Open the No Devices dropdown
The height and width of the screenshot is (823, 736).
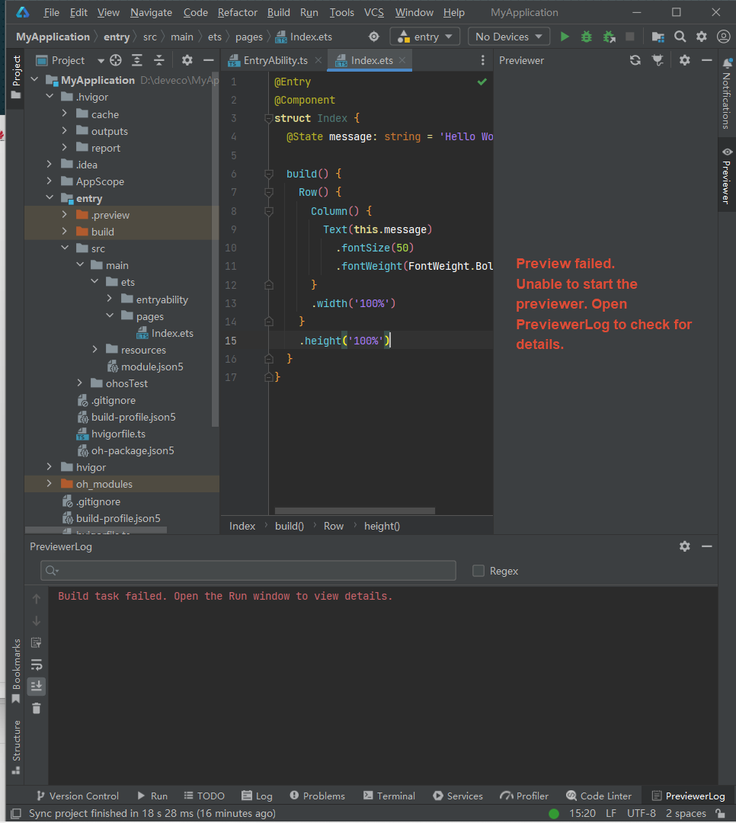coord(508,37)
